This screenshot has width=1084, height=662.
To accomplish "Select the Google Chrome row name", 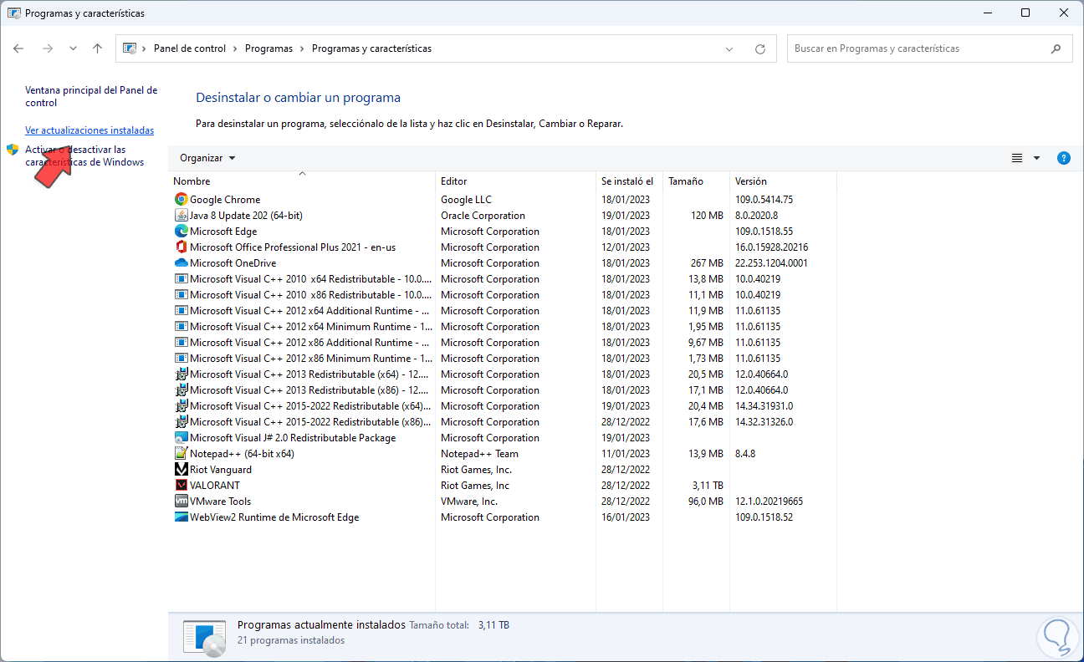I will point(225,200).
